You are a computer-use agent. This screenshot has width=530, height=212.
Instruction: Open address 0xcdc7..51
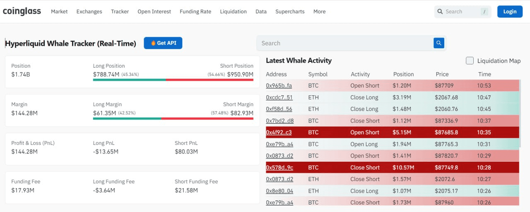279,97
